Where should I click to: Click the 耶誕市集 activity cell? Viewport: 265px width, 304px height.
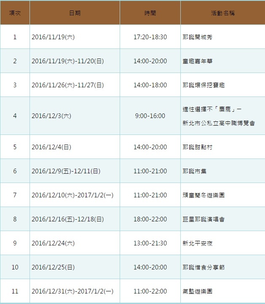(195, 171)
